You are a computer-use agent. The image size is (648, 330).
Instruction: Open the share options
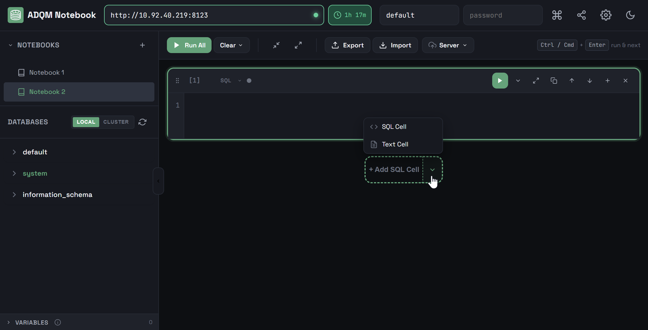pos(581,15)
